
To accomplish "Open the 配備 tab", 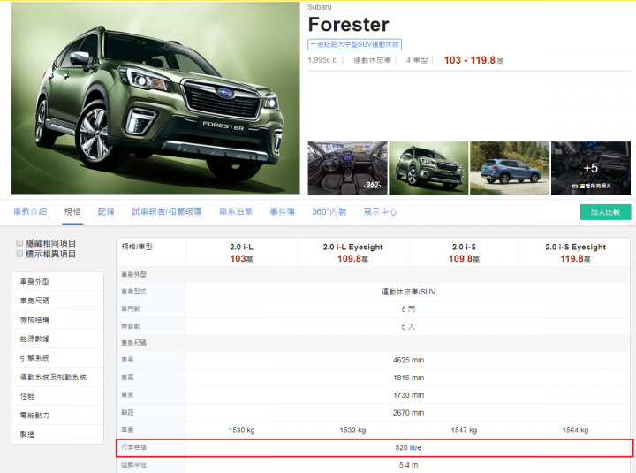I will (106, 211).
